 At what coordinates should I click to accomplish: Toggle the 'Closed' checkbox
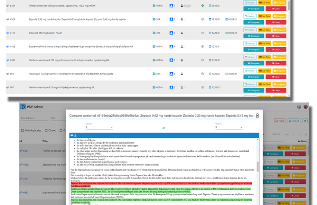46,130
